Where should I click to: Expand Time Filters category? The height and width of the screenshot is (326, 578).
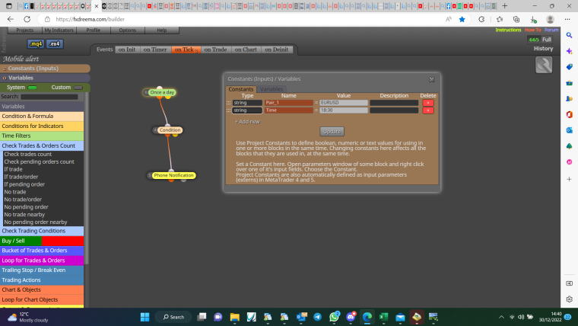[42, 136]
